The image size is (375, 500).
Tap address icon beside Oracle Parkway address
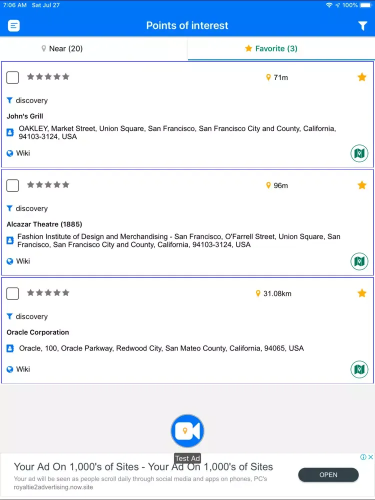click(x=10, y=348)
